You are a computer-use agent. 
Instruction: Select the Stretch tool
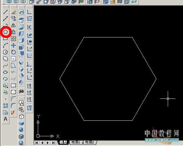pos(13,65)
